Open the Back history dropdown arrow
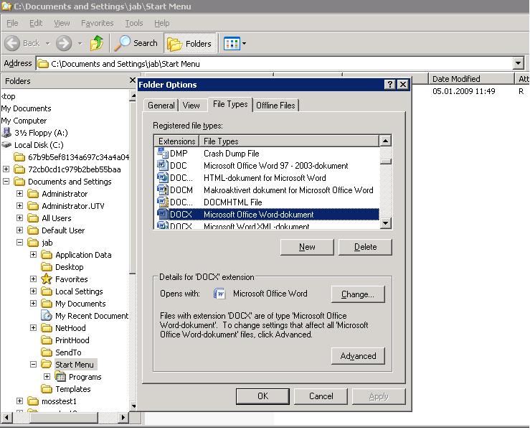Image resolution: width=530 pixels, height=430 pixels. coord(47,43)
